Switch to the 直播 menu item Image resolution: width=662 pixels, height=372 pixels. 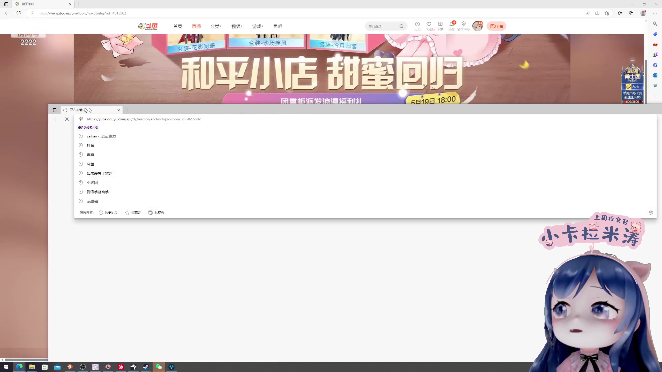coord(196,26)
